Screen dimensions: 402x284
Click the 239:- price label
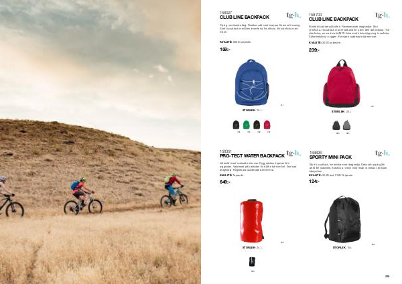point(314,50)
